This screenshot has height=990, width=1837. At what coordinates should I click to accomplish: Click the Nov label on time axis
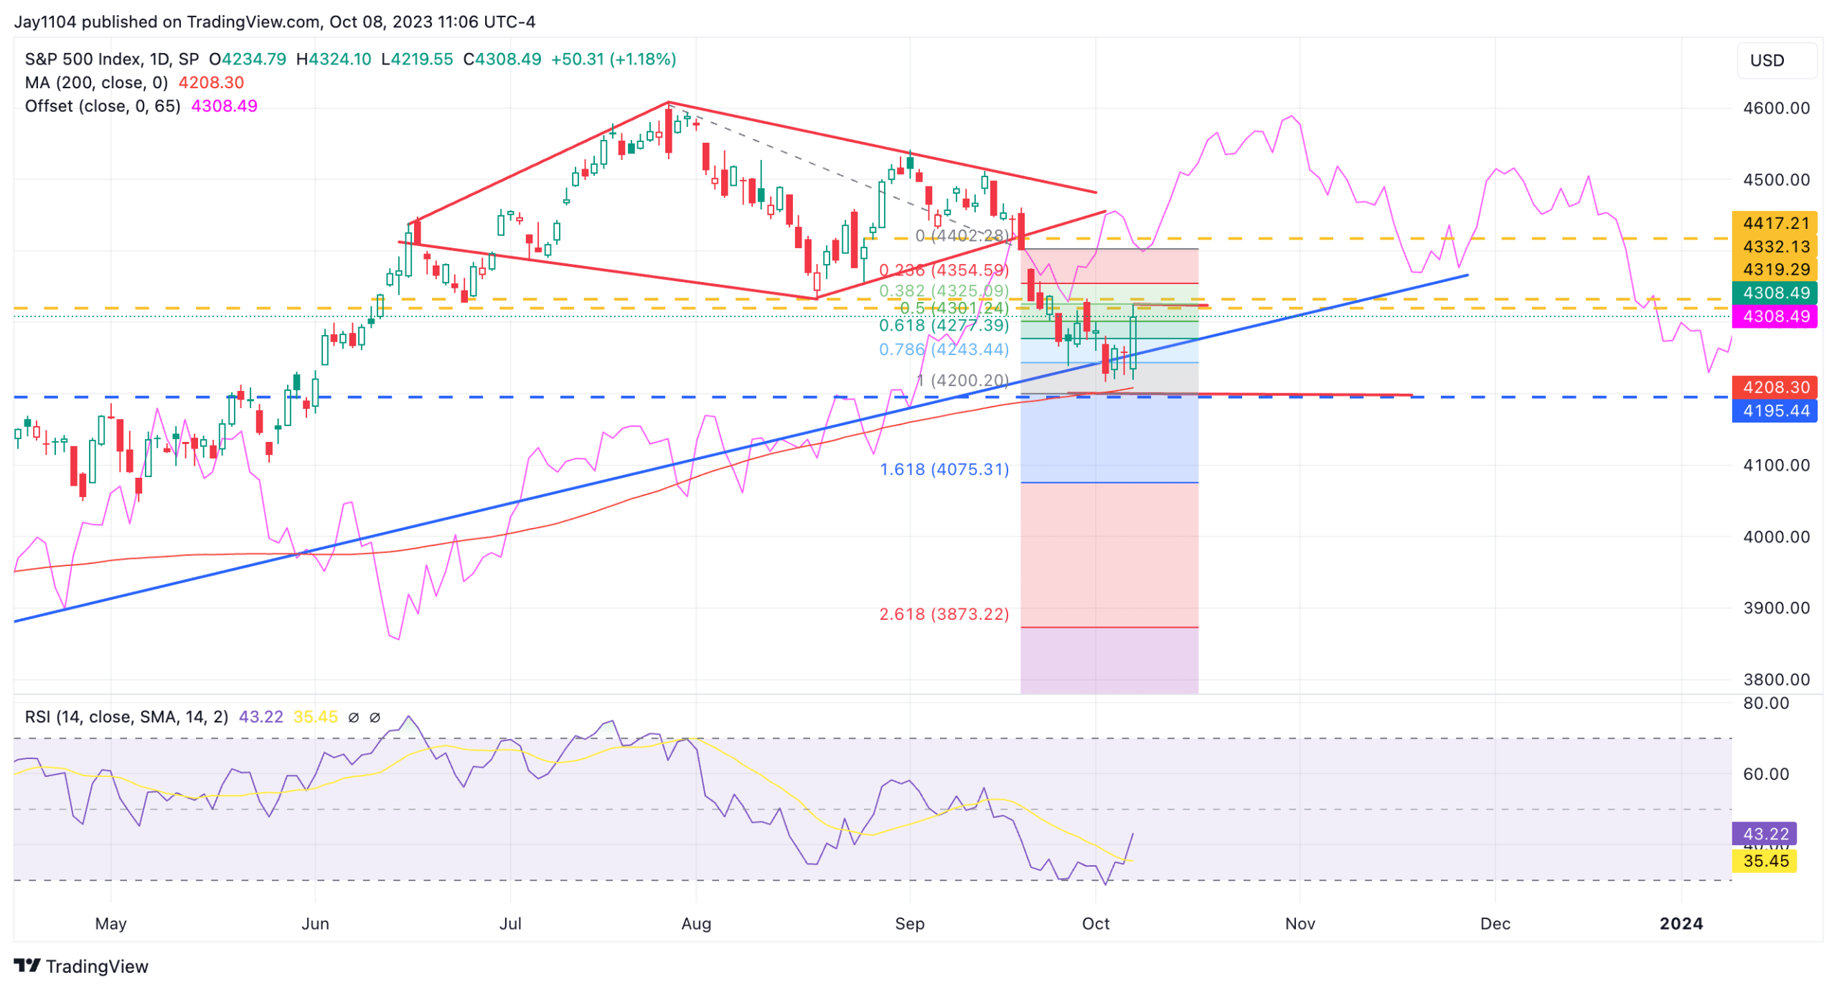(1300, 924)
